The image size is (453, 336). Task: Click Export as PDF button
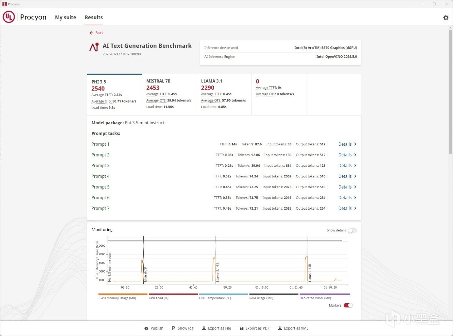coord(255,329)
